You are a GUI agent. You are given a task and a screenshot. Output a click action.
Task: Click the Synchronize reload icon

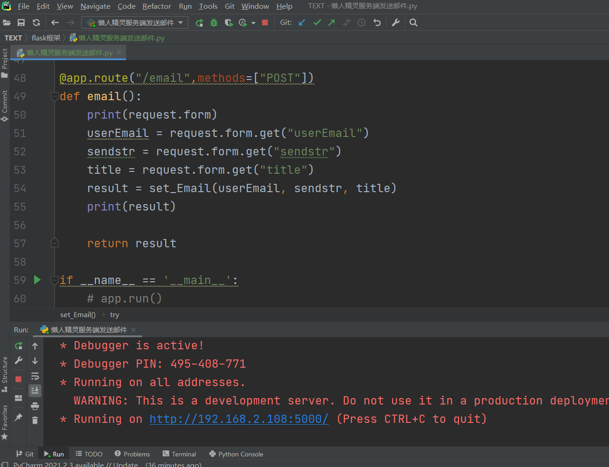click(x=36, y=23)
